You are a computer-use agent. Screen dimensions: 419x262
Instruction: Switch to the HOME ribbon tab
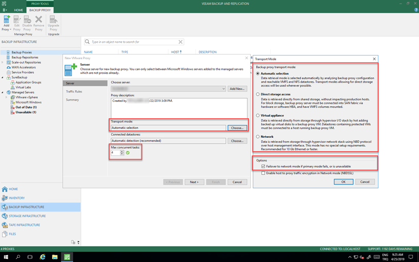pyautogui.click(x=19, y=10)
